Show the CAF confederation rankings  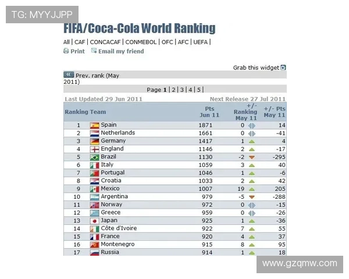point(80,42)
